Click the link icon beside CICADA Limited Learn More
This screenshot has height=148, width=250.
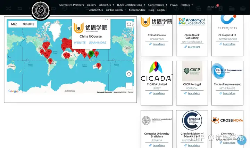(x=150, y=93)
